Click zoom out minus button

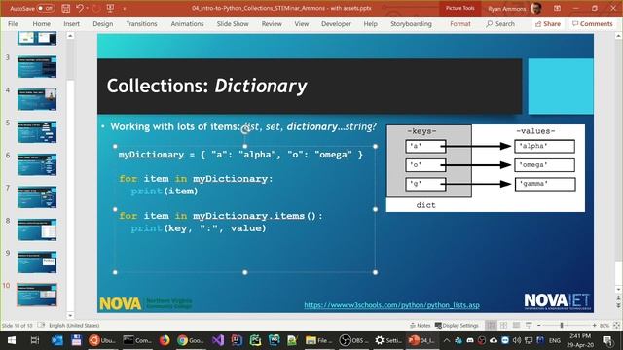(x=538, y=326)
